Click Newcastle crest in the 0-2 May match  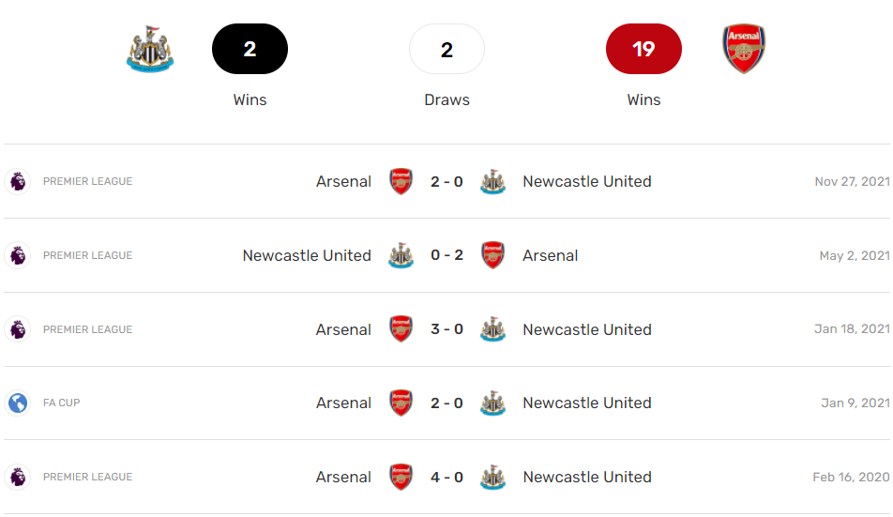click(401, 255)
